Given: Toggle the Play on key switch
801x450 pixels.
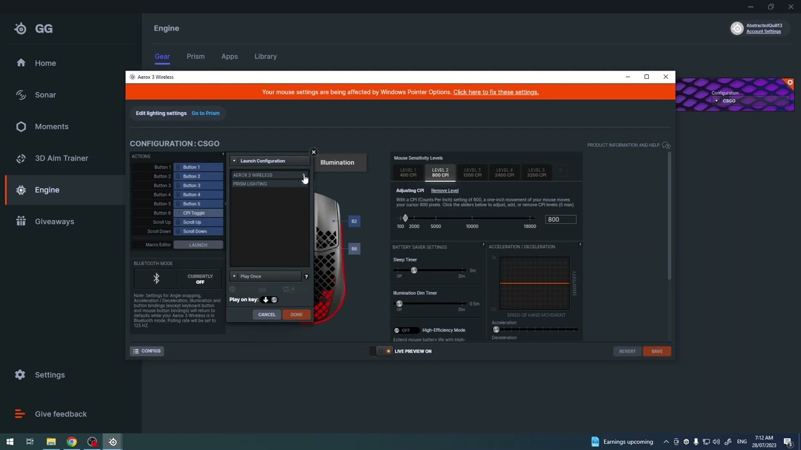Looking at the screenshot, I should click(x=270, y=300).
